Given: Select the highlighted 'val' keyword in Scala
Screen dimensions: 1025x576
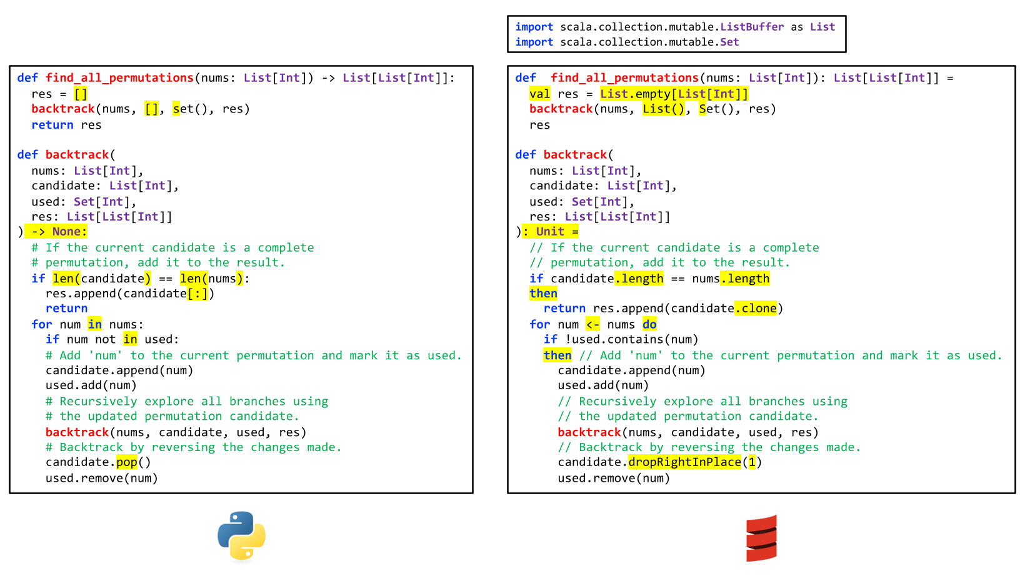Looking at the screenshot, I should pyautogui.click(x=539, y=94).
